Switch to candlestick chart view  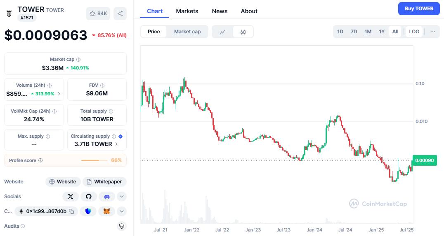click(x=243, y=32)
